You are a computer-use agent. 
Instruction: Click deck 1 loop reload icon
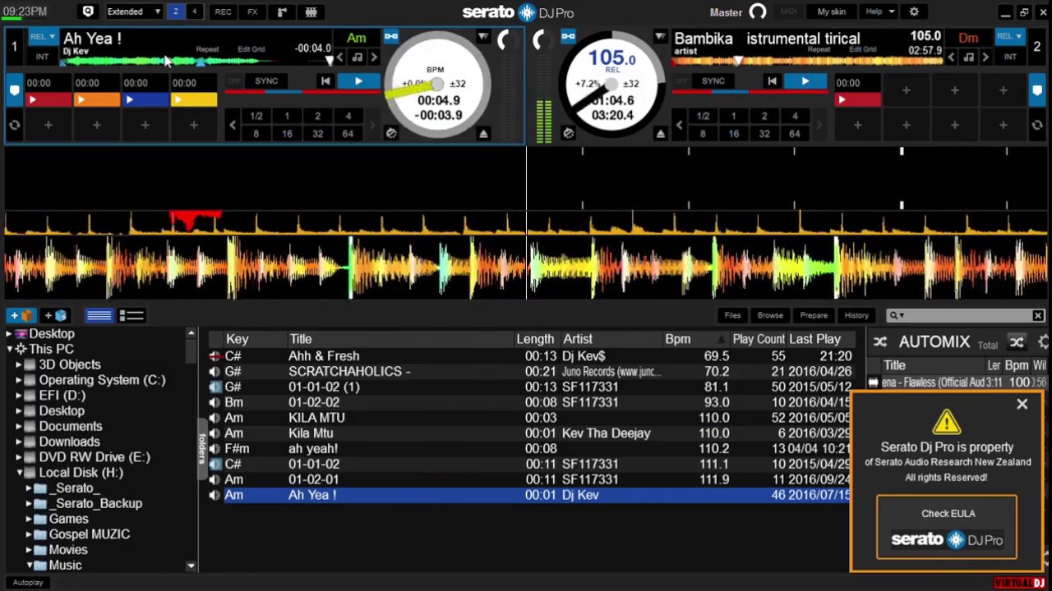click(x=14, y=125)
